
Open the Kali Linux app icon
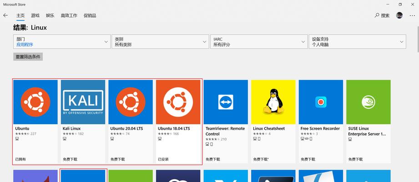point(83,102)
